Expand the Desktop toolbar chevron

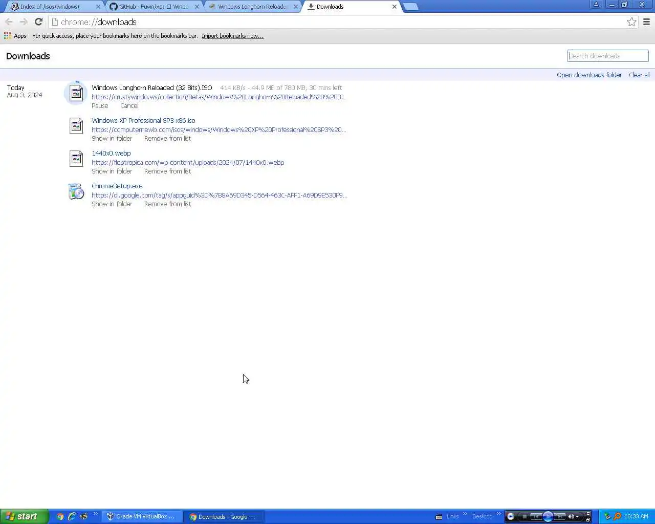[498, 514]
